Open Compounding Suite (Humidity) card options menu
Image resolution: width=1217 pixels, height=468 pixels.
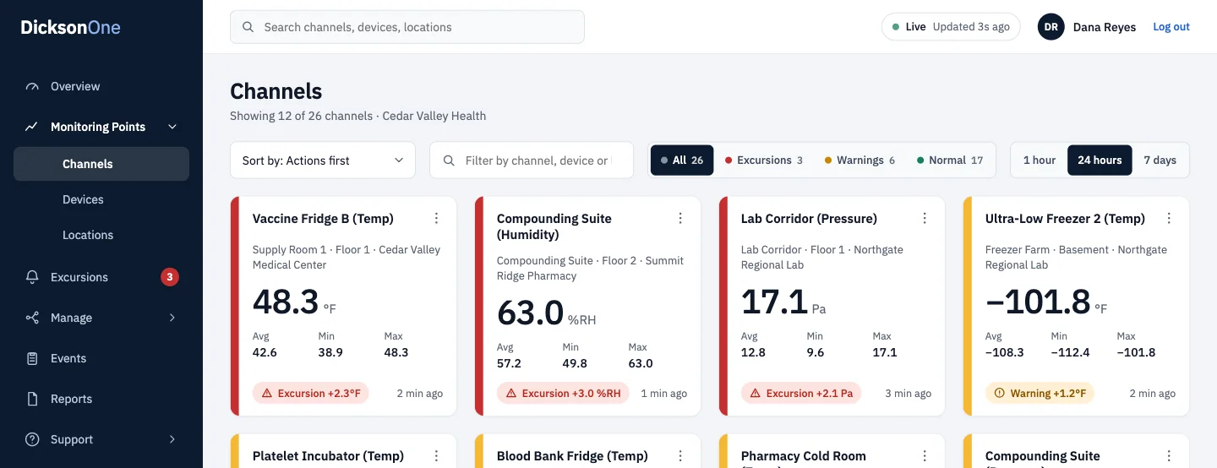click(680, 219)
